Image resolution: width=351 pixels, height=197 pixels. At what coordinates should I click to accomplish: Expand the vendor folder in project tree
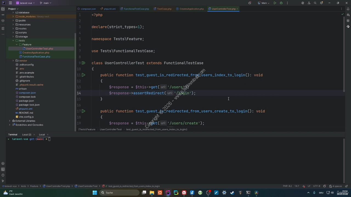pos(13,61)
